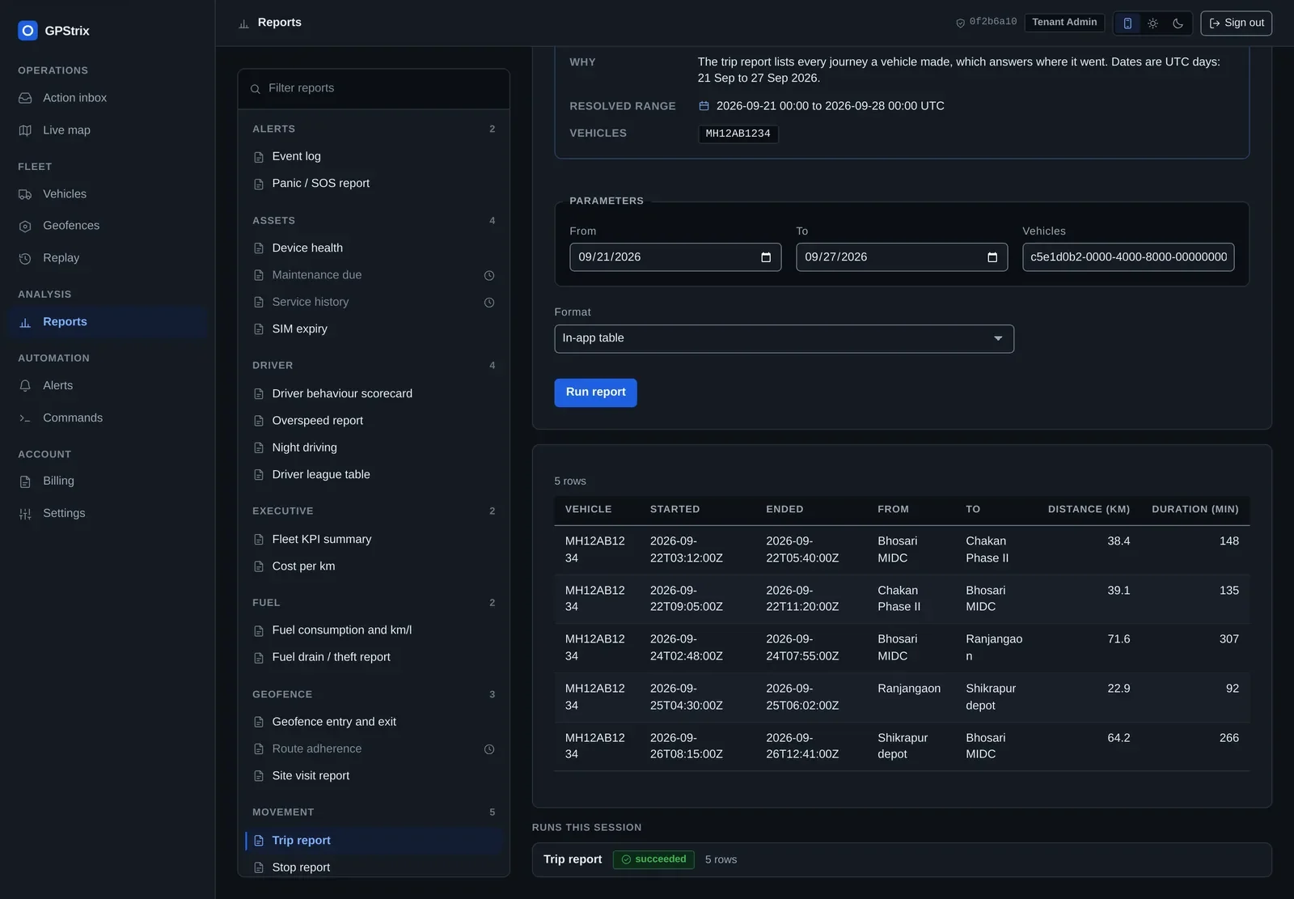Screen dimensions: 1294x899
Task: Click the Tenant Admin badge
Action: tap(1064, 23)
